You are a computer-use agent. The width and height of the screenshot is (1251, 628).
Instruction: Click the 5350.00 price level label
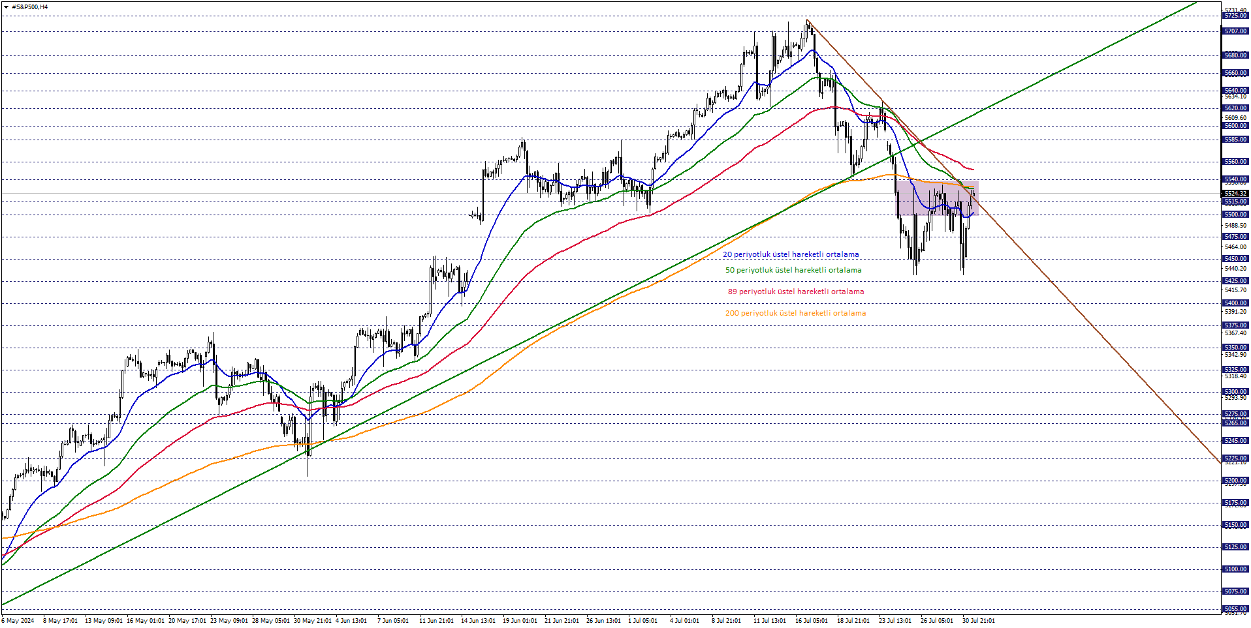[1235, 348]
